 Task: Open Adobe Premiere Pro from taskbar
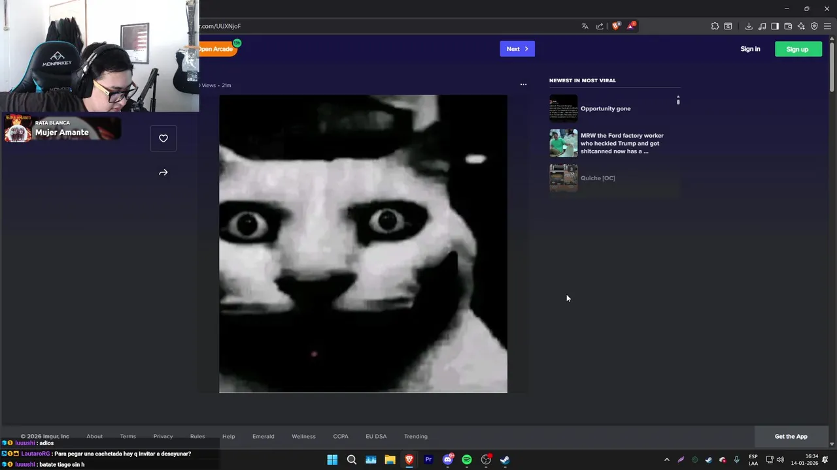tap(428, 460)
